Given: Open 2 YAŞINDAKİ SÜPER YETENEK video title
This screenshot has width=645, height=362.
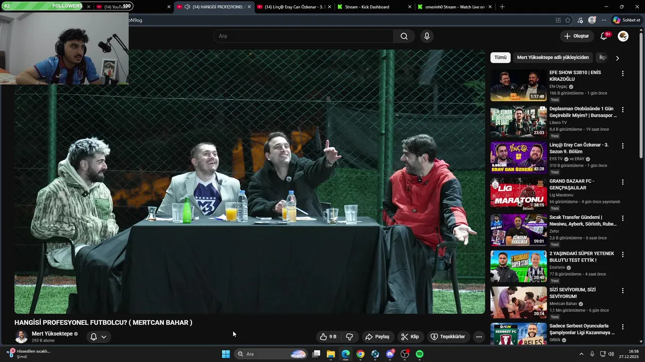Looking at the screenshot, I should click(582, 257).
